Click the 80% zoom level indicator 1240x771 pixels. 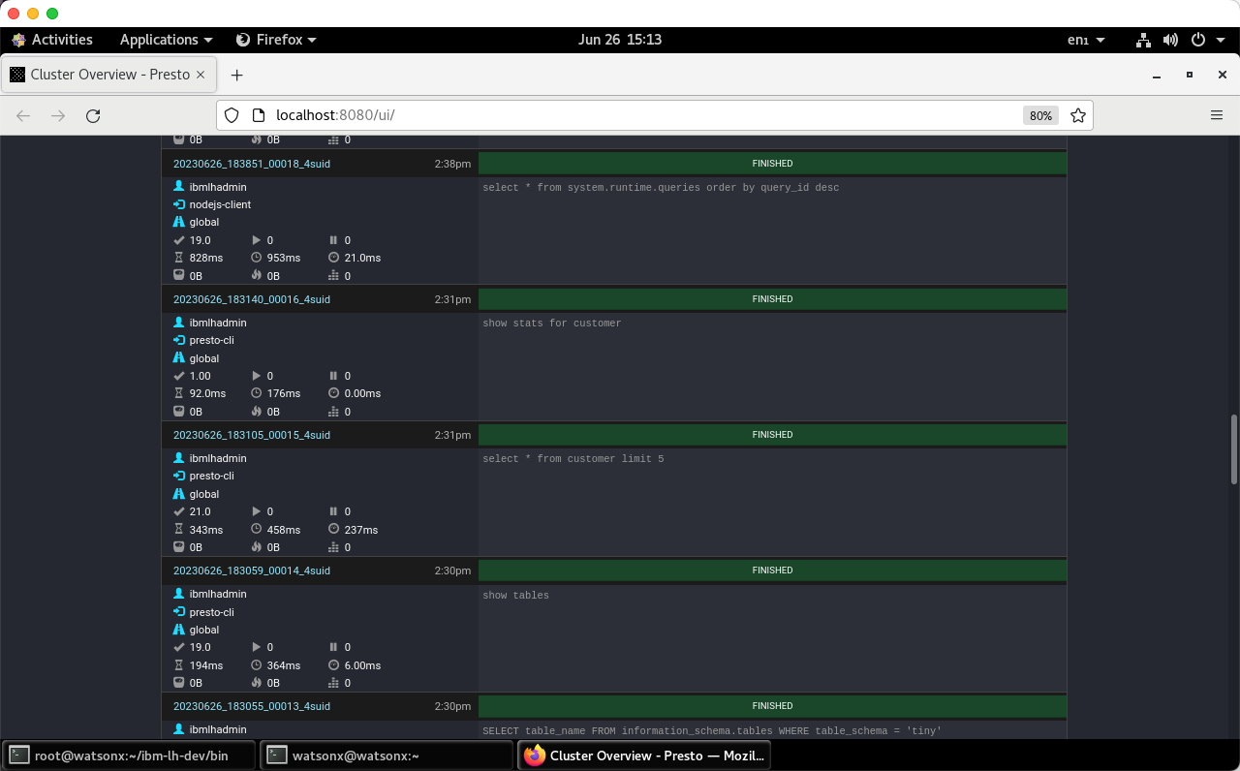coord(1040,115)
